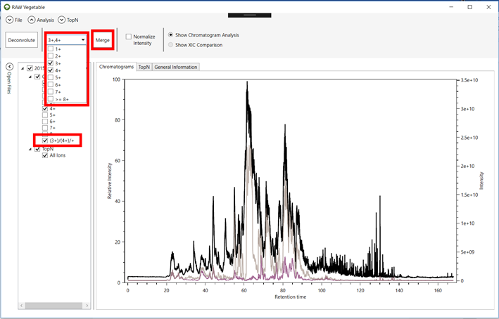Check 1+ in the charge dropdown list

[x=51, y=49]
